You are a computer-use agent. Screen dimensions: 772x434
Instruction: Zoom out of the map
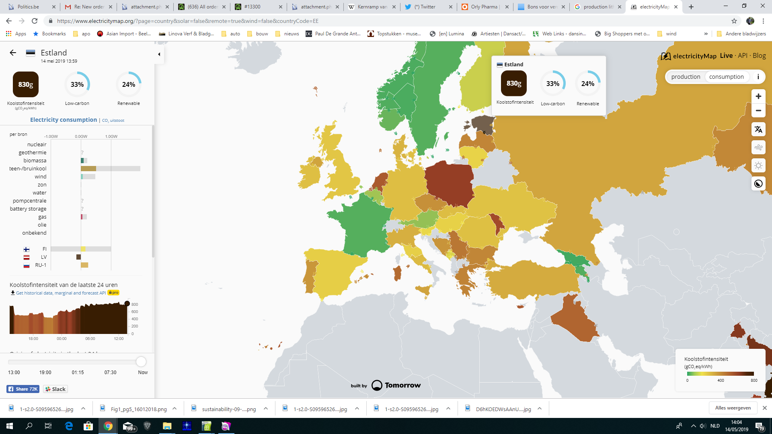(758, 111)
